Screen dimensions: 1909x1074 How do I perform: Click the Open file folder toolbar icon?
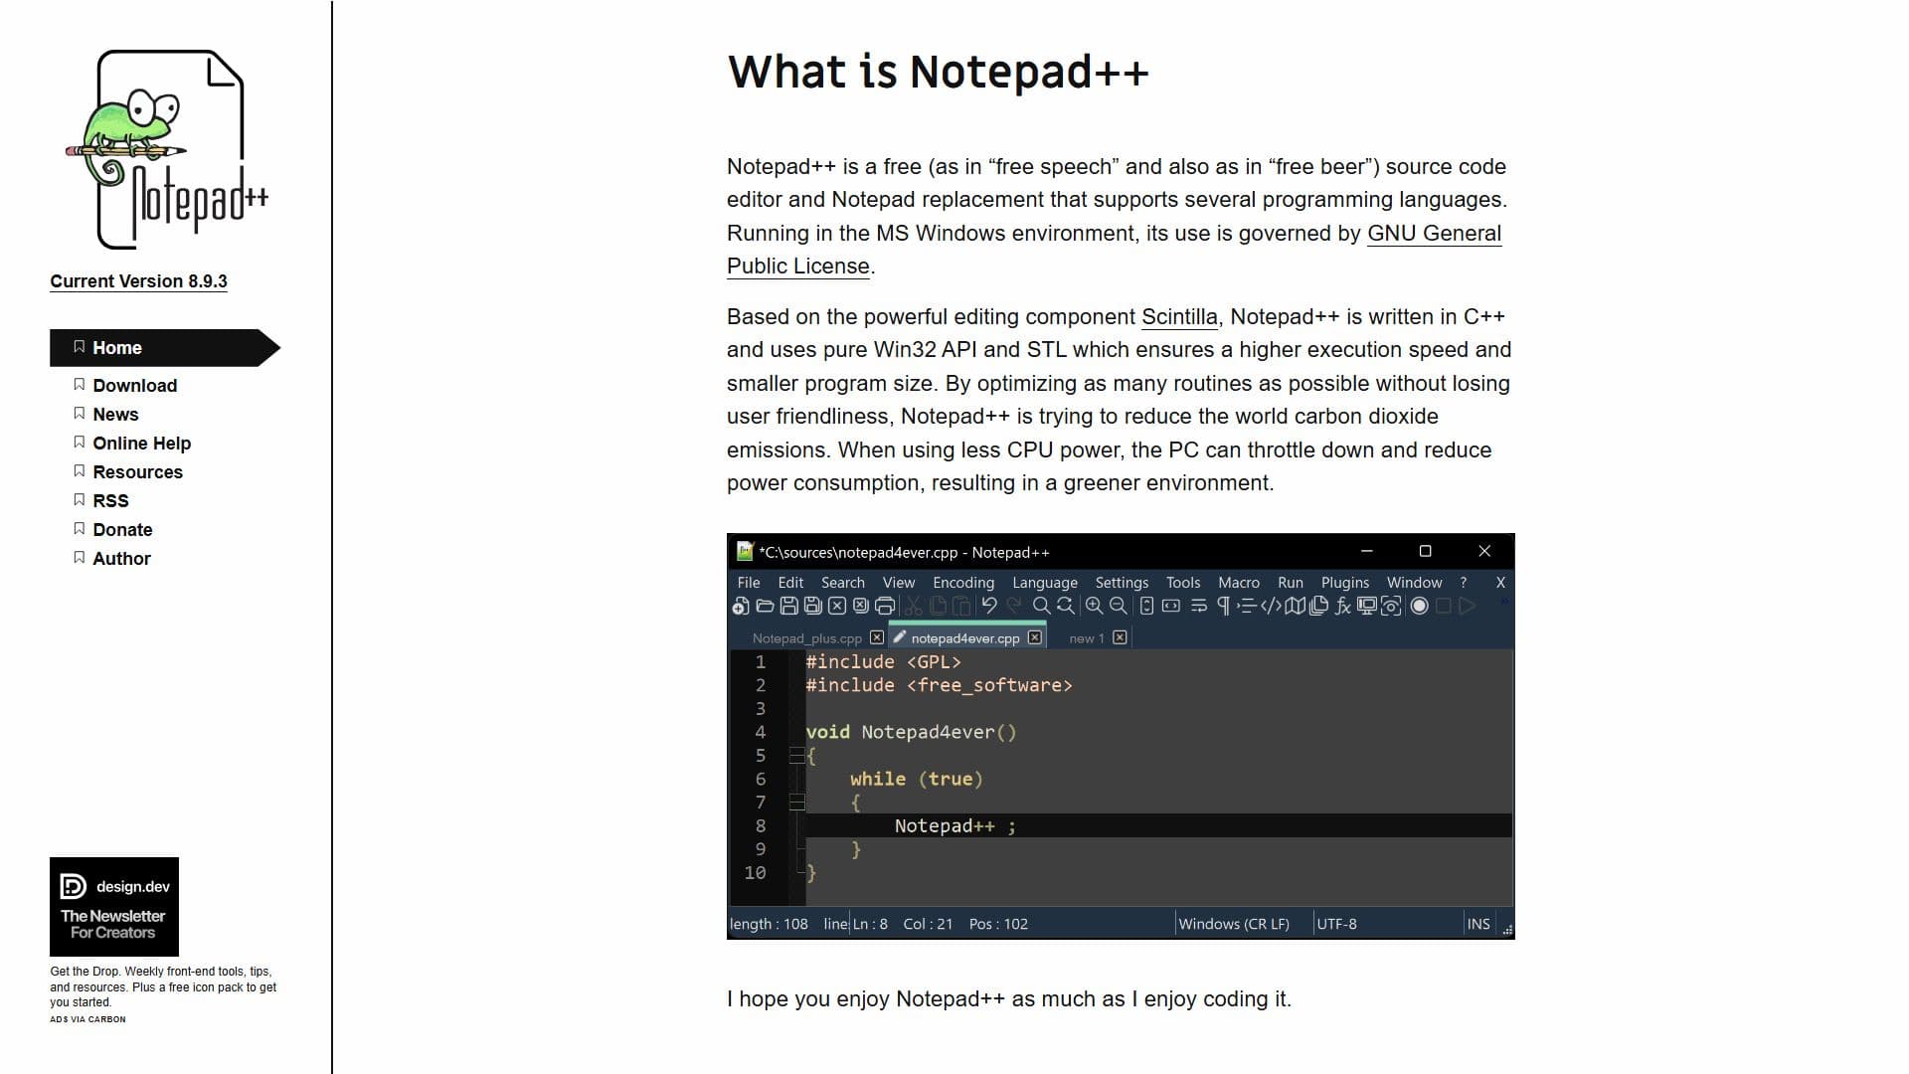click(765, 606)
